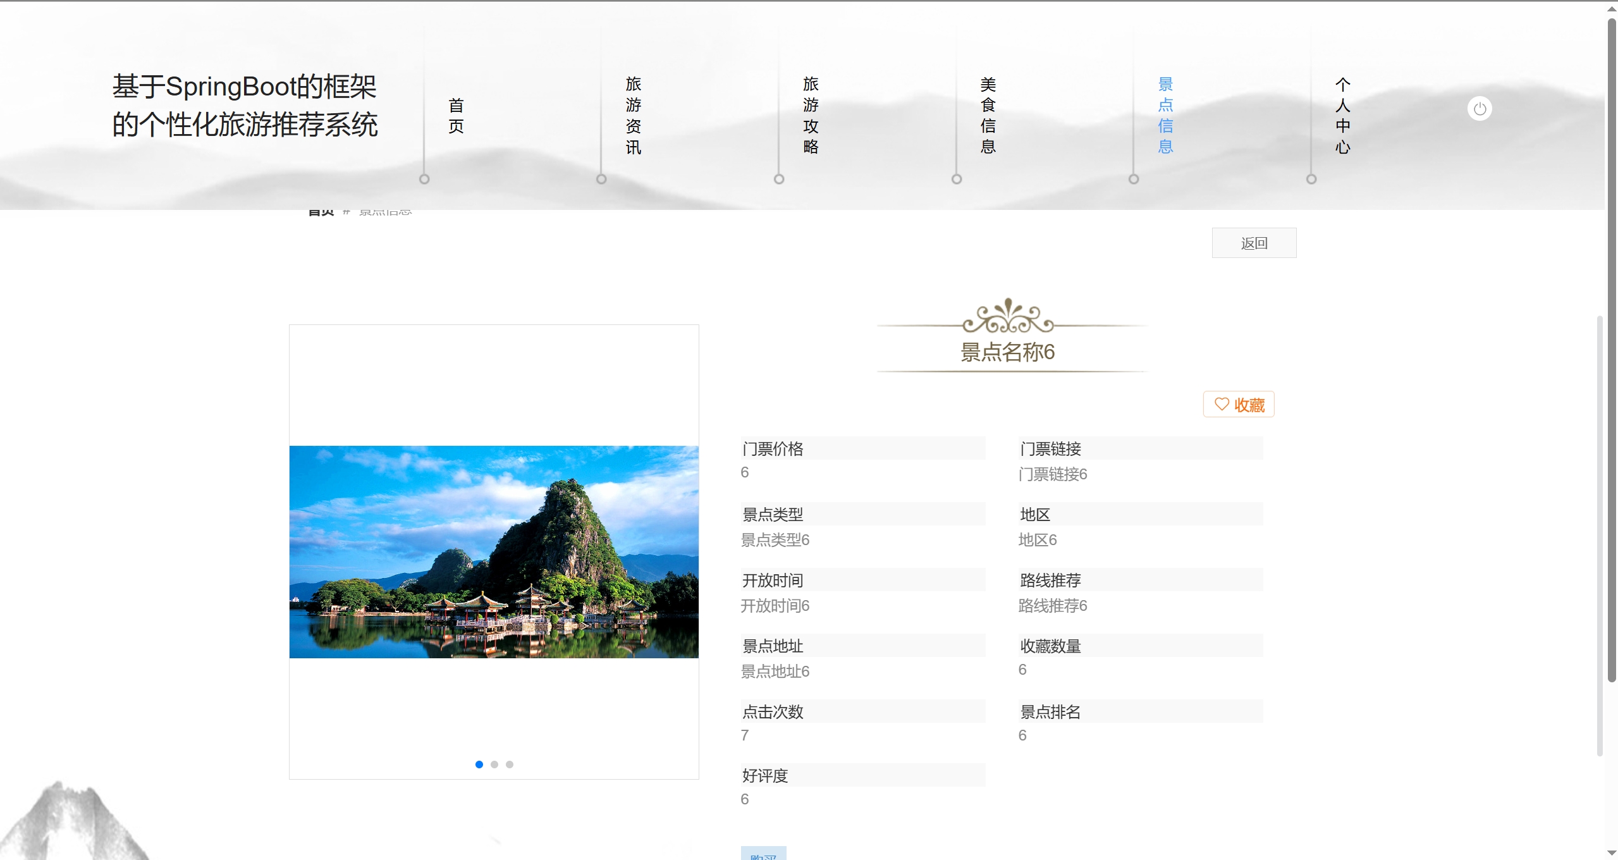
Task: Open 个人中心 navigation item
Action: point(1342,116)
